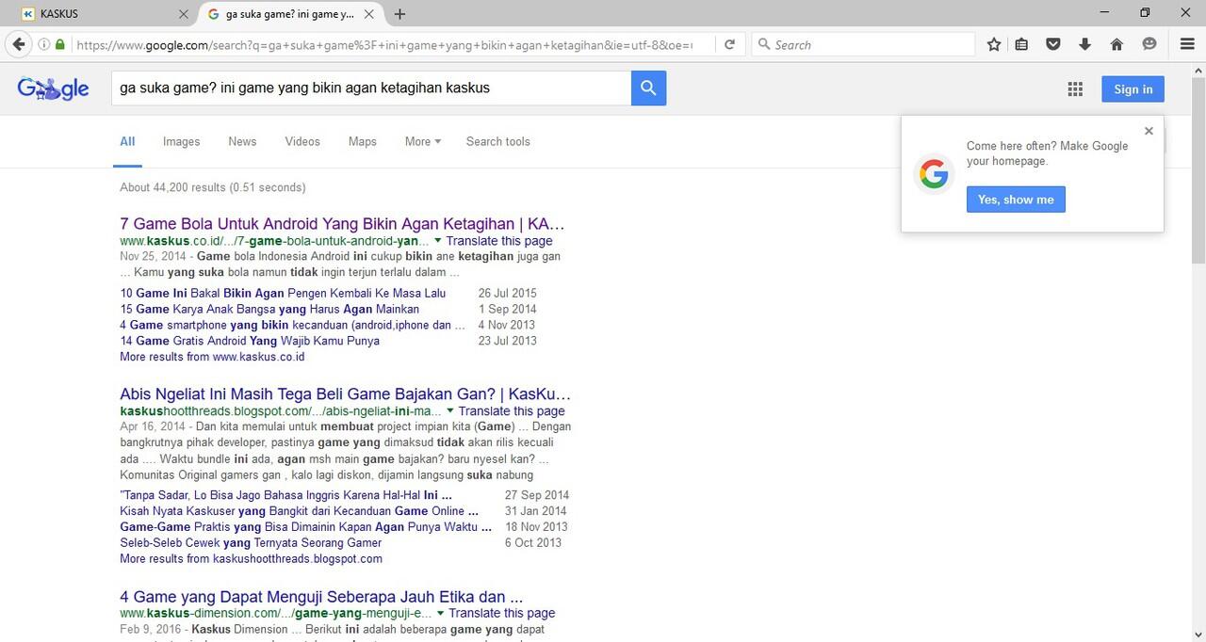Image resolution: width=1206 pixels, height=642 pixels.
Task: Select the Images search tab
Action: (181, 141)
